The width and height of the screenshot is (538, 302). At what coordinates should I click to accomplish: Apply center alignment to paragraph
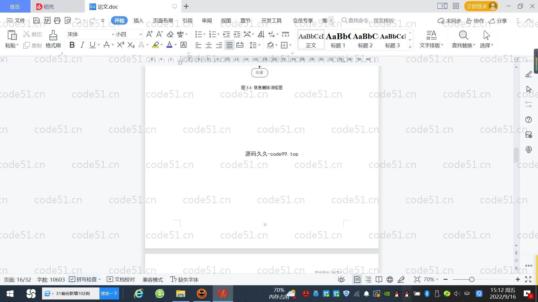click(x=208, y=45)
